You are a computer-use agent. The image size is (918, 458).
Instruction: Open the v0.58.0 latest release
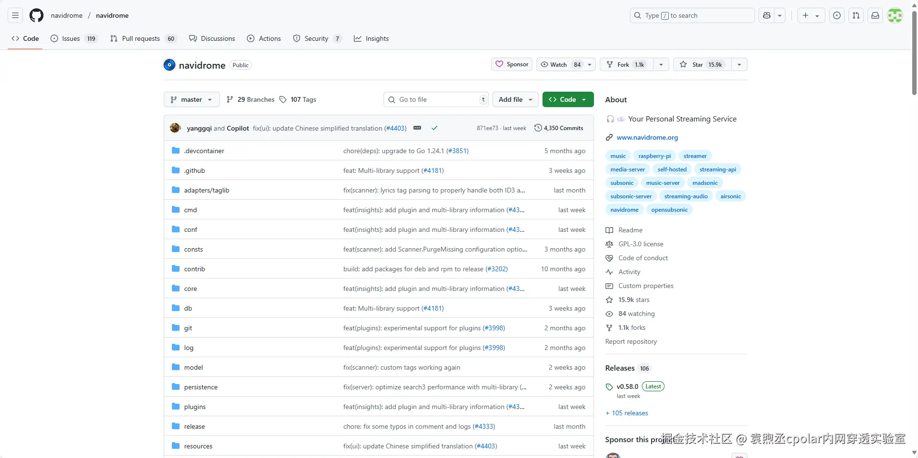(x=628, y=387)
